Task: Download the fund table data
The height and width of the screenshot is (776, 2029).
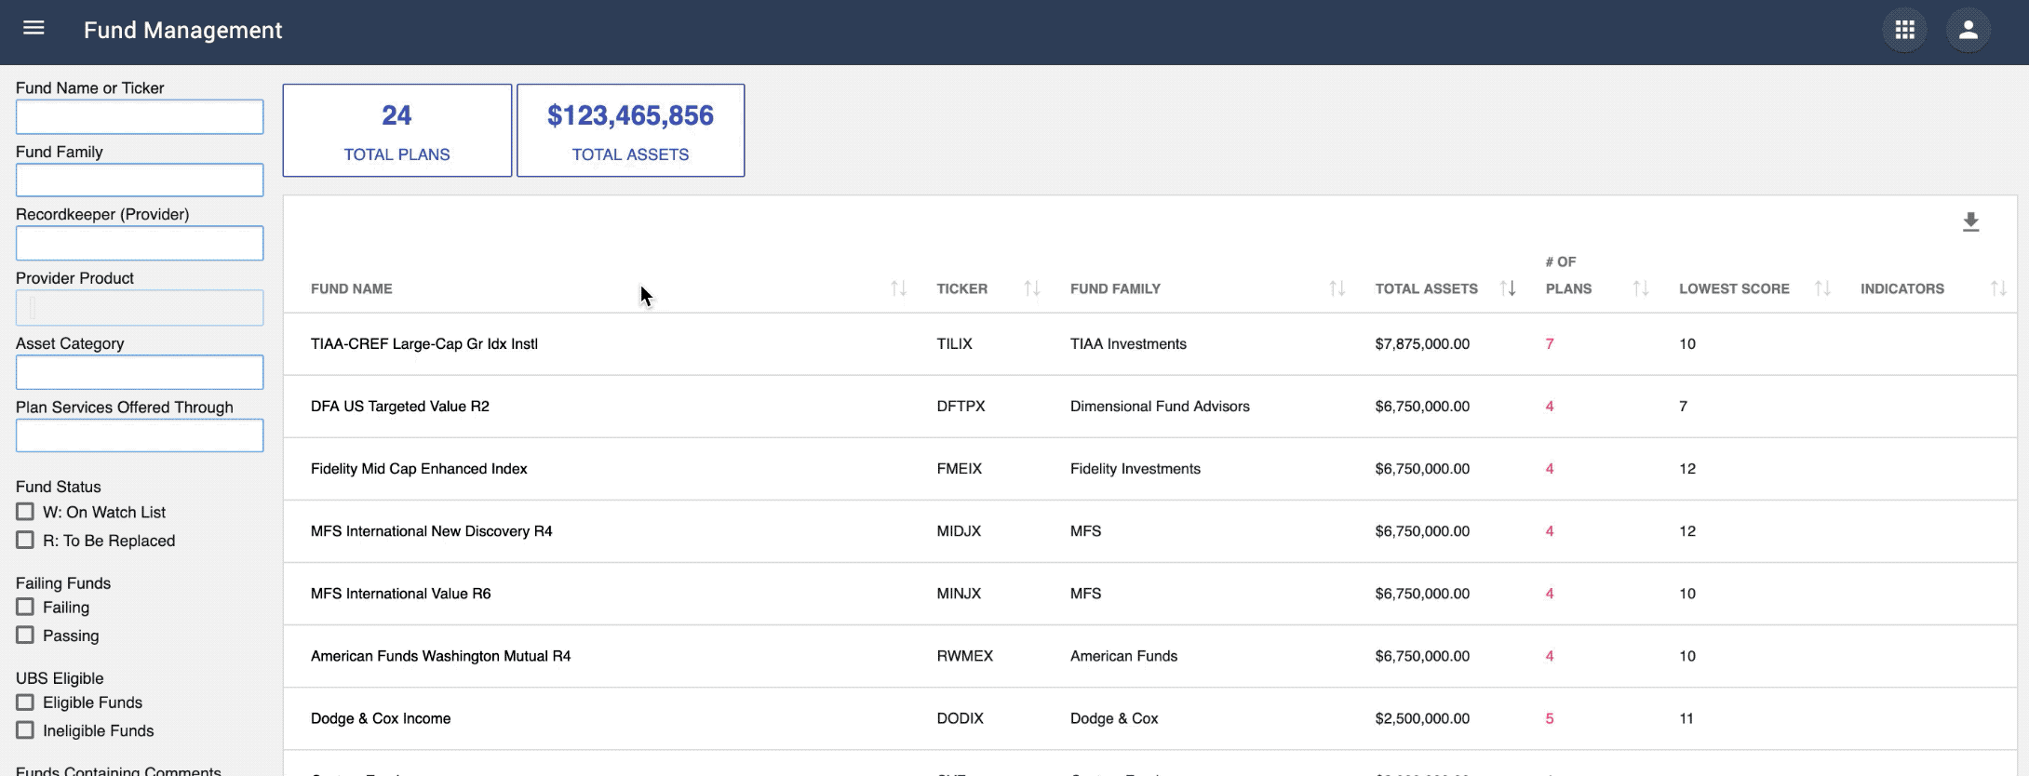Action: 1970,222
